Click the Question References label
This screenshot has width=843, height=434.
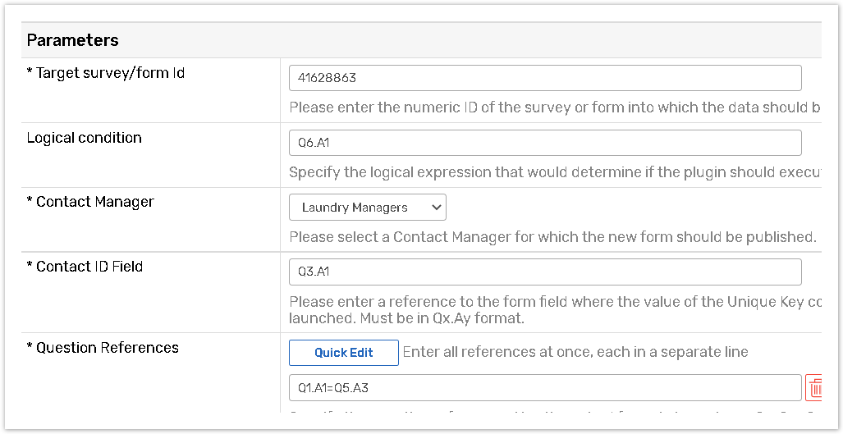pyautogui.click(x=103, y=348)
